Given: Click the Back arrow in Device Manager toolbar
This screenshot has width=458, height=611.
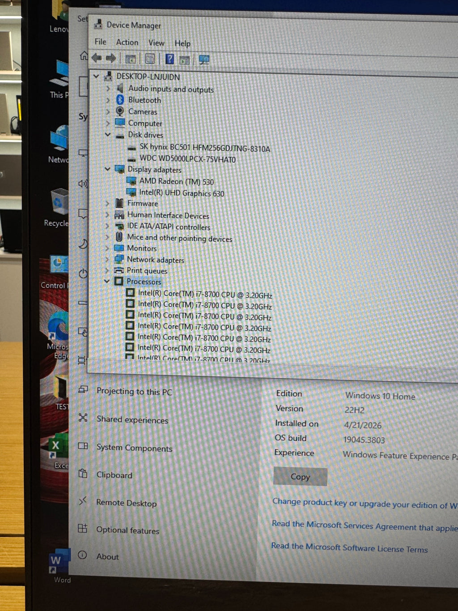Looking at the screenshot, I should click(96, 58).
